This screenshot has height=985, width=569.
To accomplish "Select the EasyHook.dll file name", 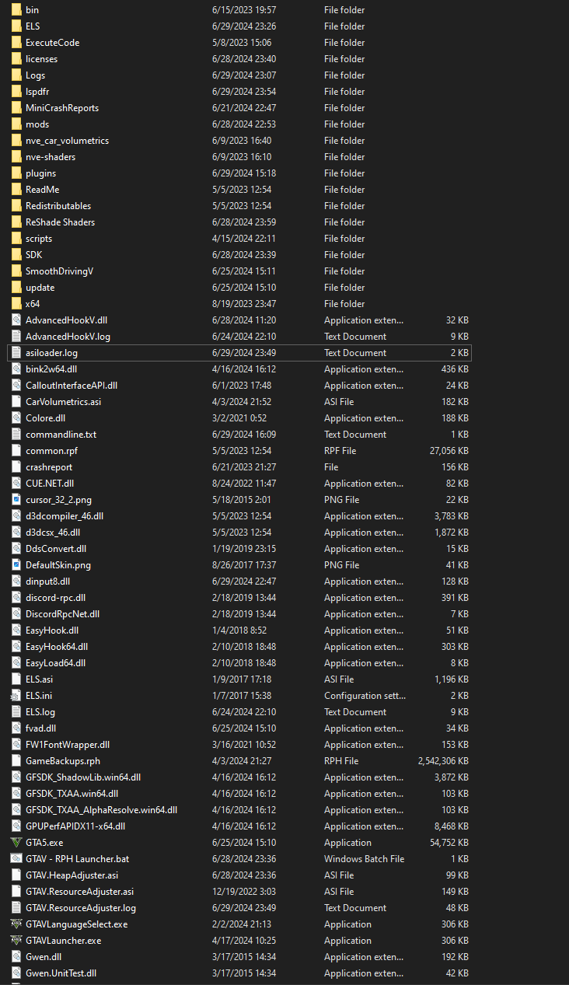I will [x=52, y=630].
